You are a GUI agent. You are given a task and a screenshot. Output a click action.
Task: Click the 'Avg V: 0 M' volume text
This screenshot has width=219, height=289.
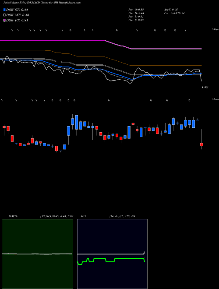pos(171,9)
